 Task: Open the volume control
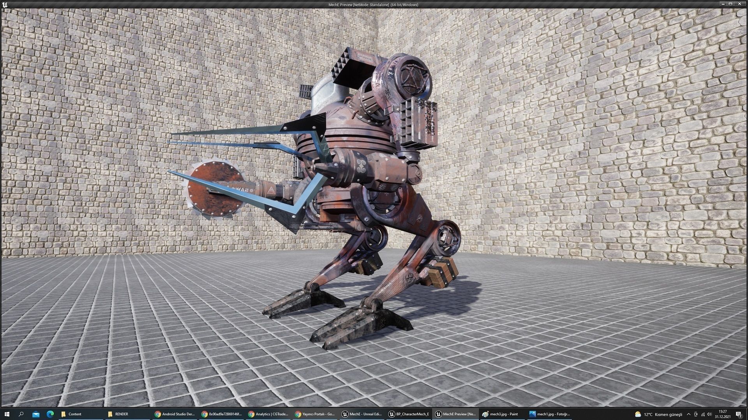tap(709, 414)
